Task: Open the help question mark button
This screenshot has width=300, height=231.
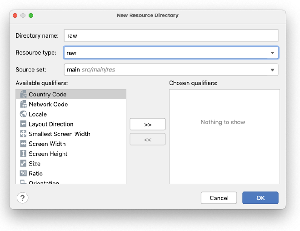Action: tap(23, 198)
